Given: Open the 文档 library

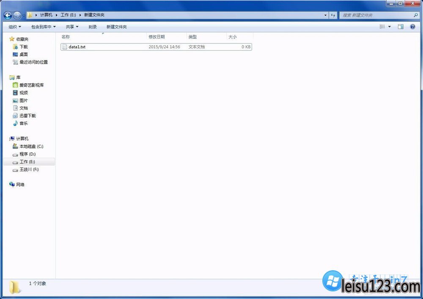Looking at the screenshot, I should click(x=23, y=108).
